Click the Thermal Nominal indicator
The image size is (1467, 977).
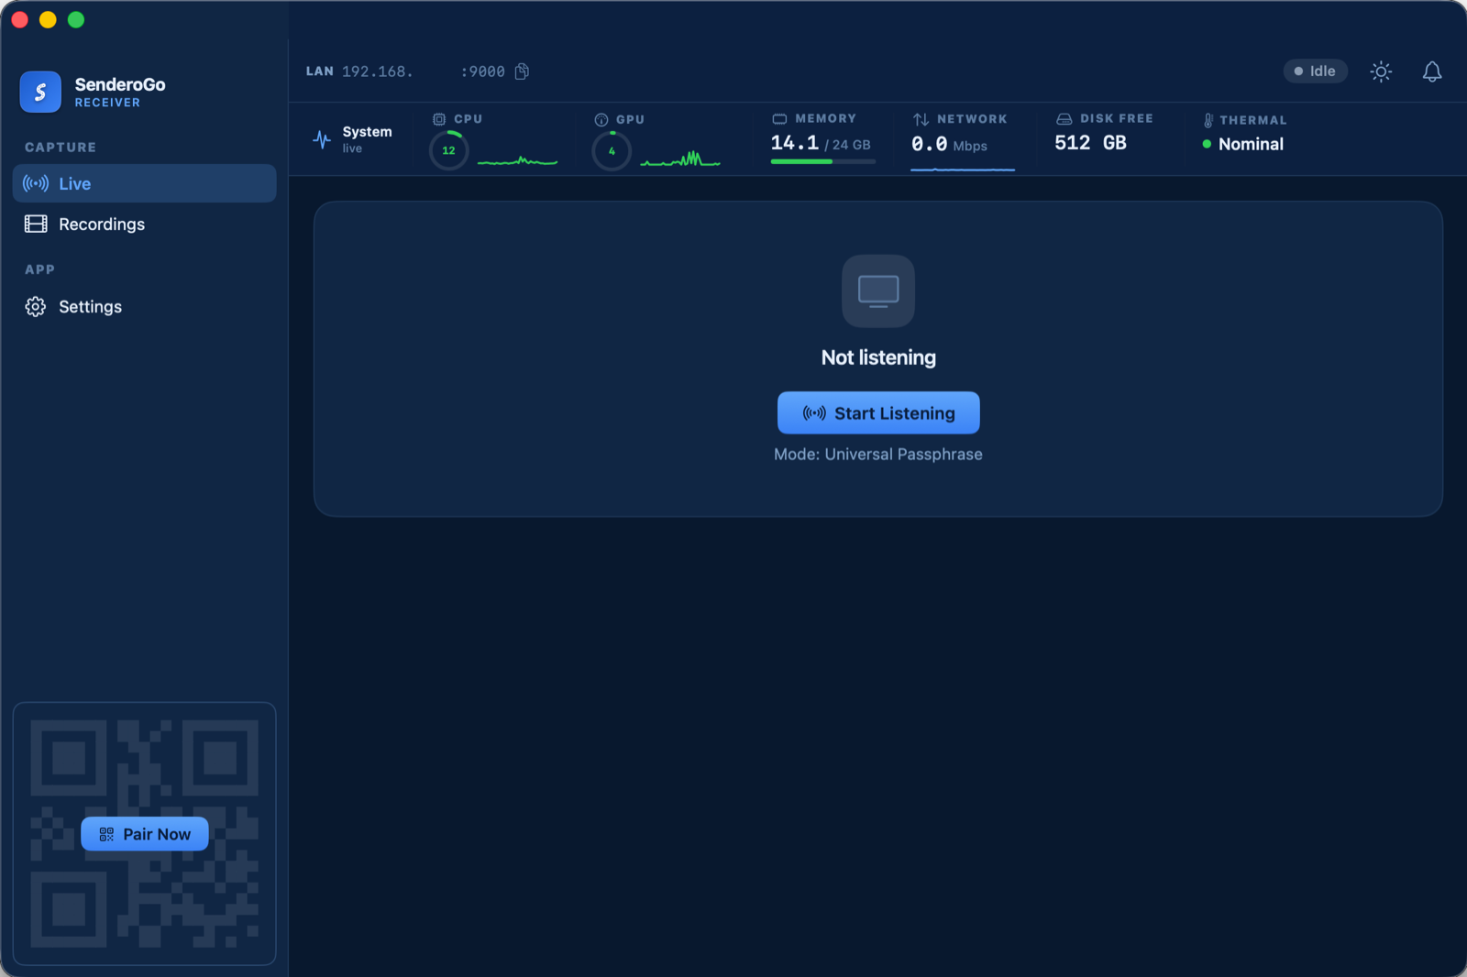1243,144
